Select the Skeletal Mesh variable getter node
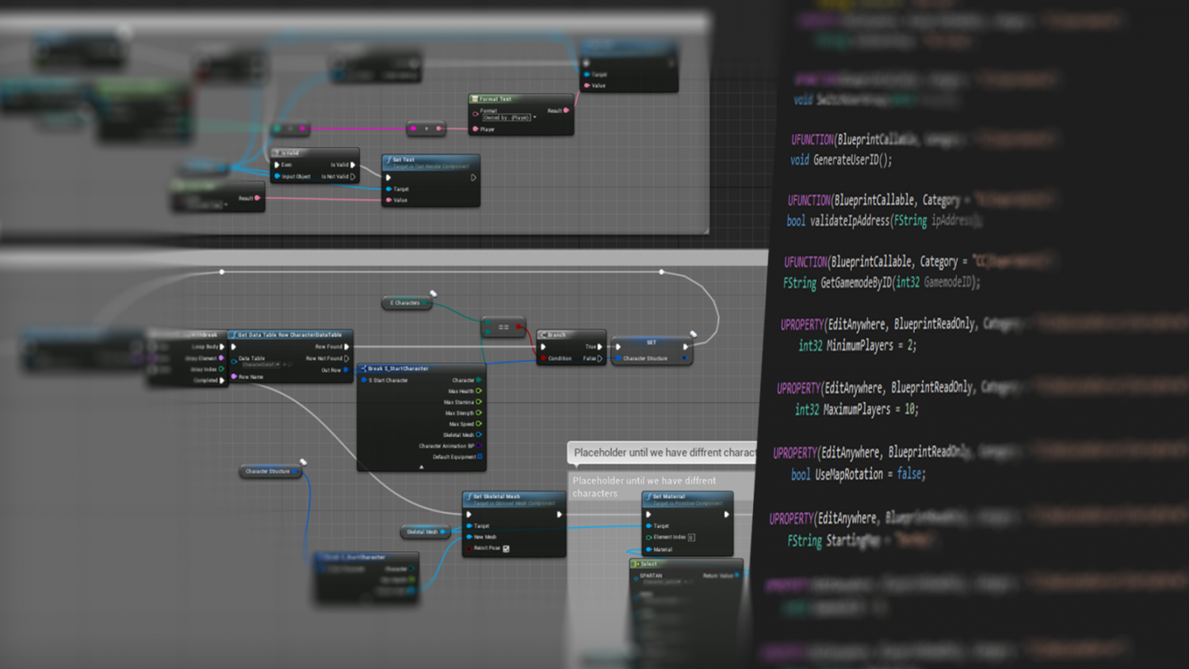Screen dimensions: 1189x669 coord(425,532)
